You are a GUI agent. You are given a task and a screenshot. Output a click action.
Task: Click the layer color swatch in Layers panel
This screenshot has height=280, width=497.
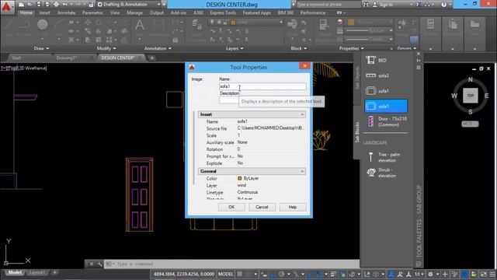click(233, 23)
